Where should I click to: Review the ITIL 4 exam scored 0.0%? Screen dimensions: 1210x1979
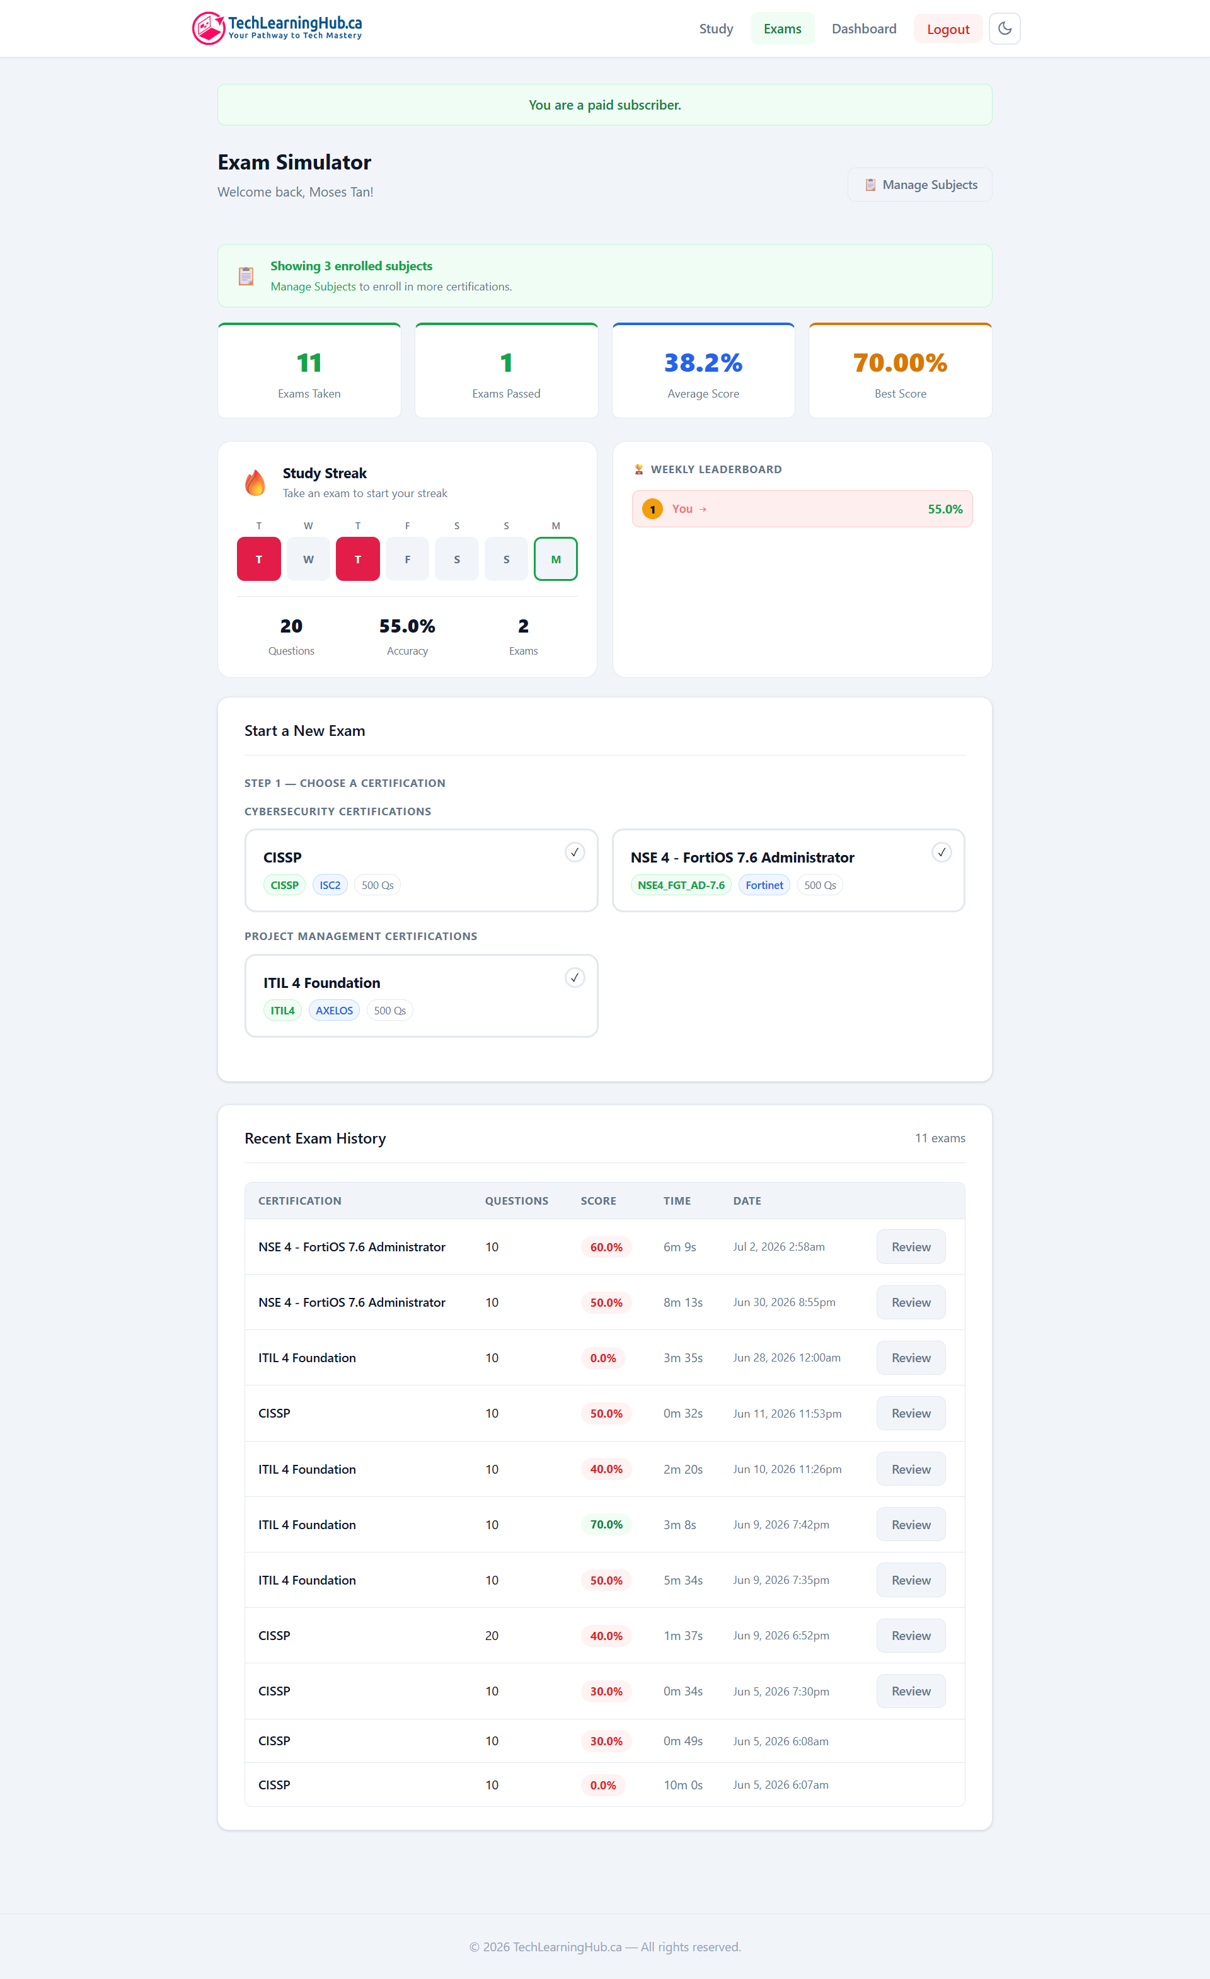point(911,1357)
